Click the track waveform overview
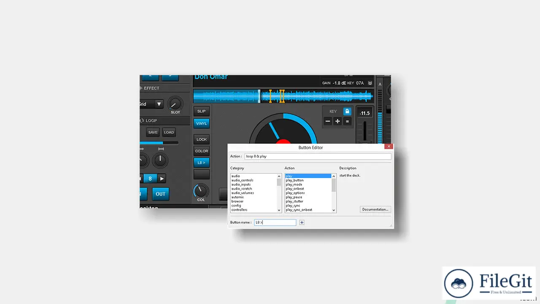This screenshot has width=540, height=304. point(283,96)
